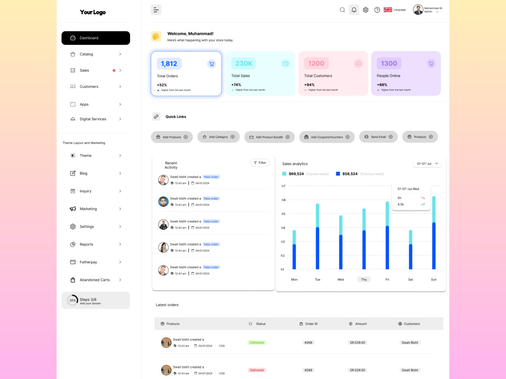Viewport: 506px width, 379px height.
Task: Click the Total Orders cart icon
Action: [x=212, y=64]
